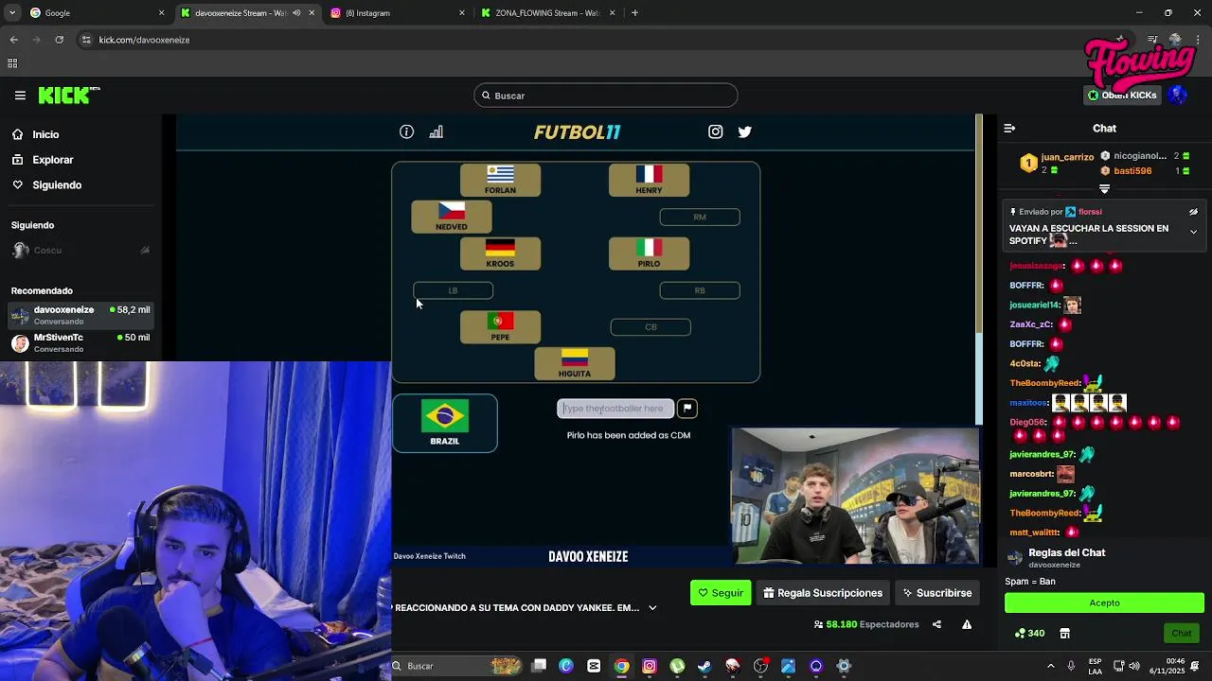The height and width of the screenshot is (681, 1212).
Task: Click the 340 channel points indicator
Action: click(1030, 633)
